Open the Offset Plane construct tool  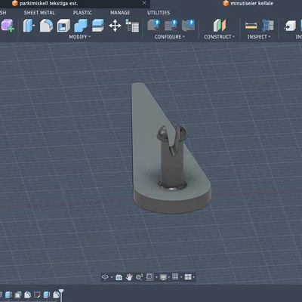[x=220, y=26]
